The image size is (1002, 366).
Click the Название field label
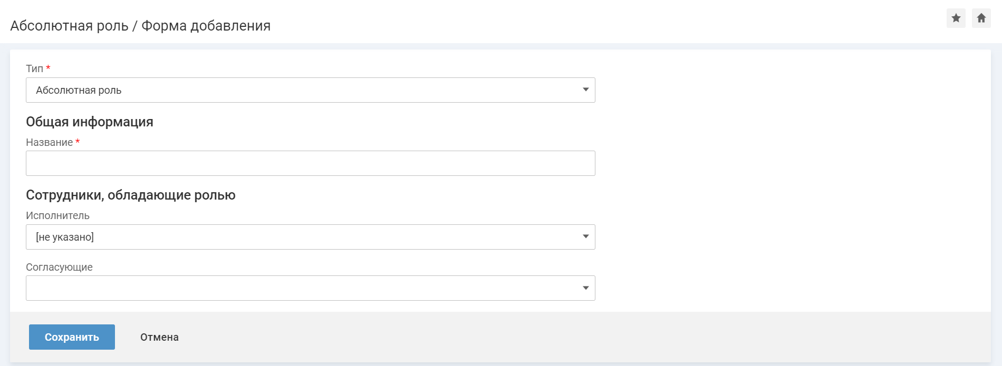point(49,142)
